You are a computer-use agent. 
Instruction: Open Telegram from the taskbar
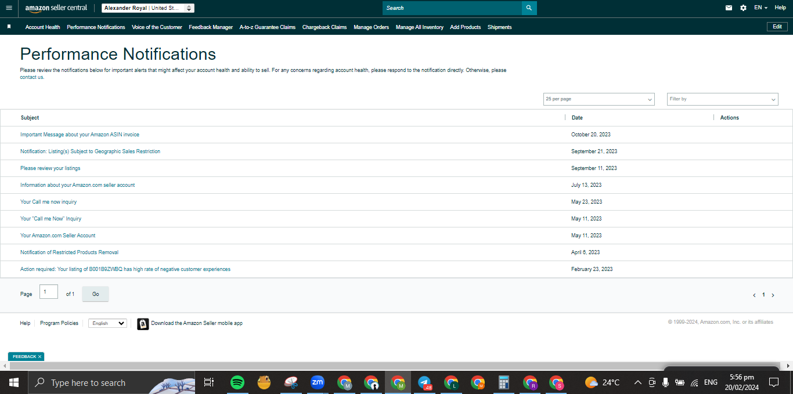coord(425,382)
